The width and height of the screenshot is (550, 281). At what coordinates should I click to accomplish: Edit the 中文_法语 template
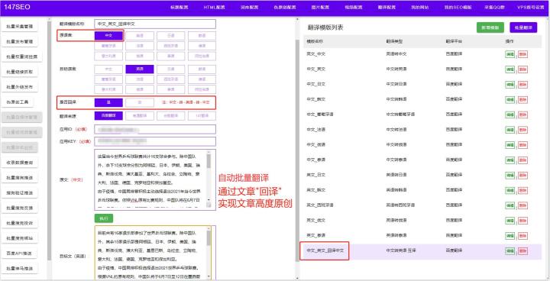click(510, 130)
